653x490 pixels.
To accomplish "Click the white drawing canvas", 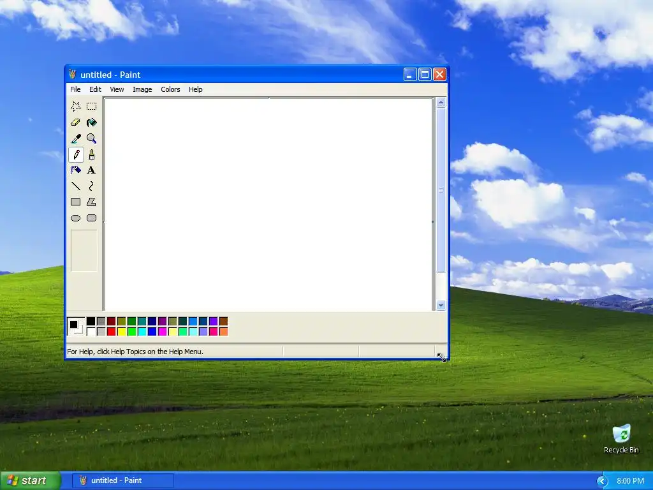I will tap(268, 204).
